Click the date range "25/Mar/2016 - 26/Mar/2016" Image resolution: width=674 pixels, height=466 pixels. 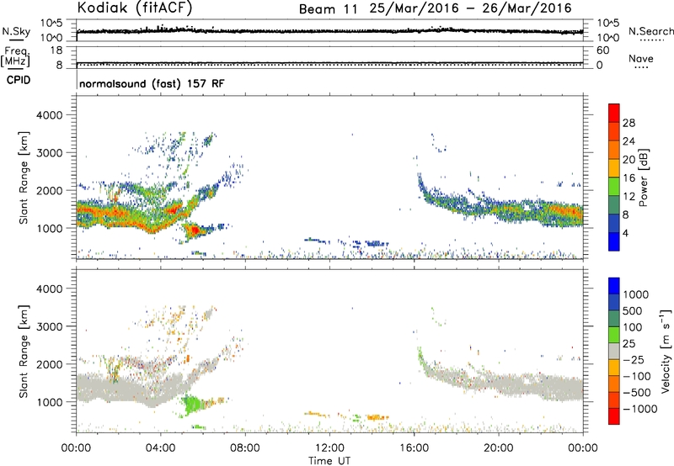tap(471, 8)
